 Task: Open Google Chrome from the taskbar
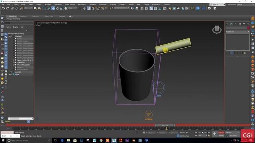coord(101,140)
